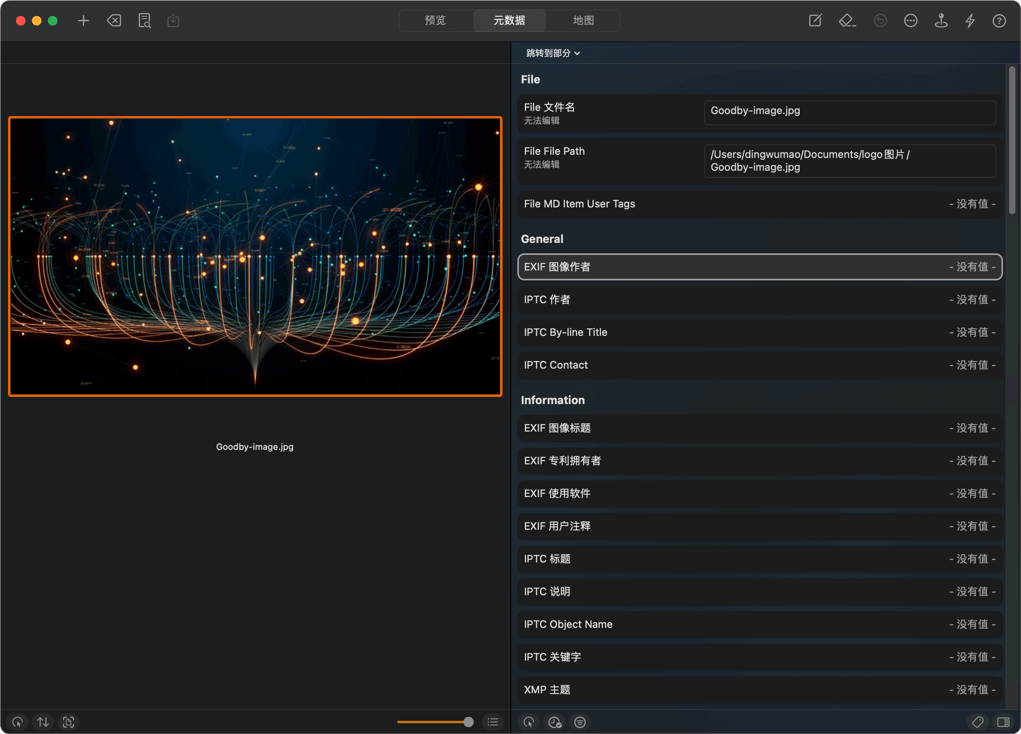
Task: Click the thumbnail zoom slider handle
Action: [468, 722]
